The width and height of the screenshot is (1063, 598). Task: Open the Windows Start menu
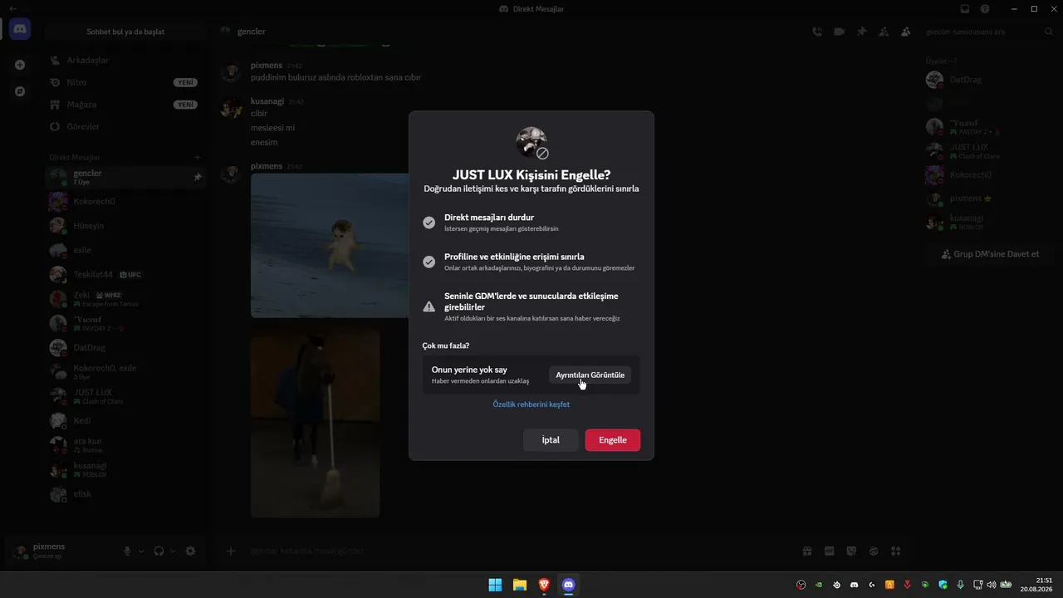pos(495,585)
